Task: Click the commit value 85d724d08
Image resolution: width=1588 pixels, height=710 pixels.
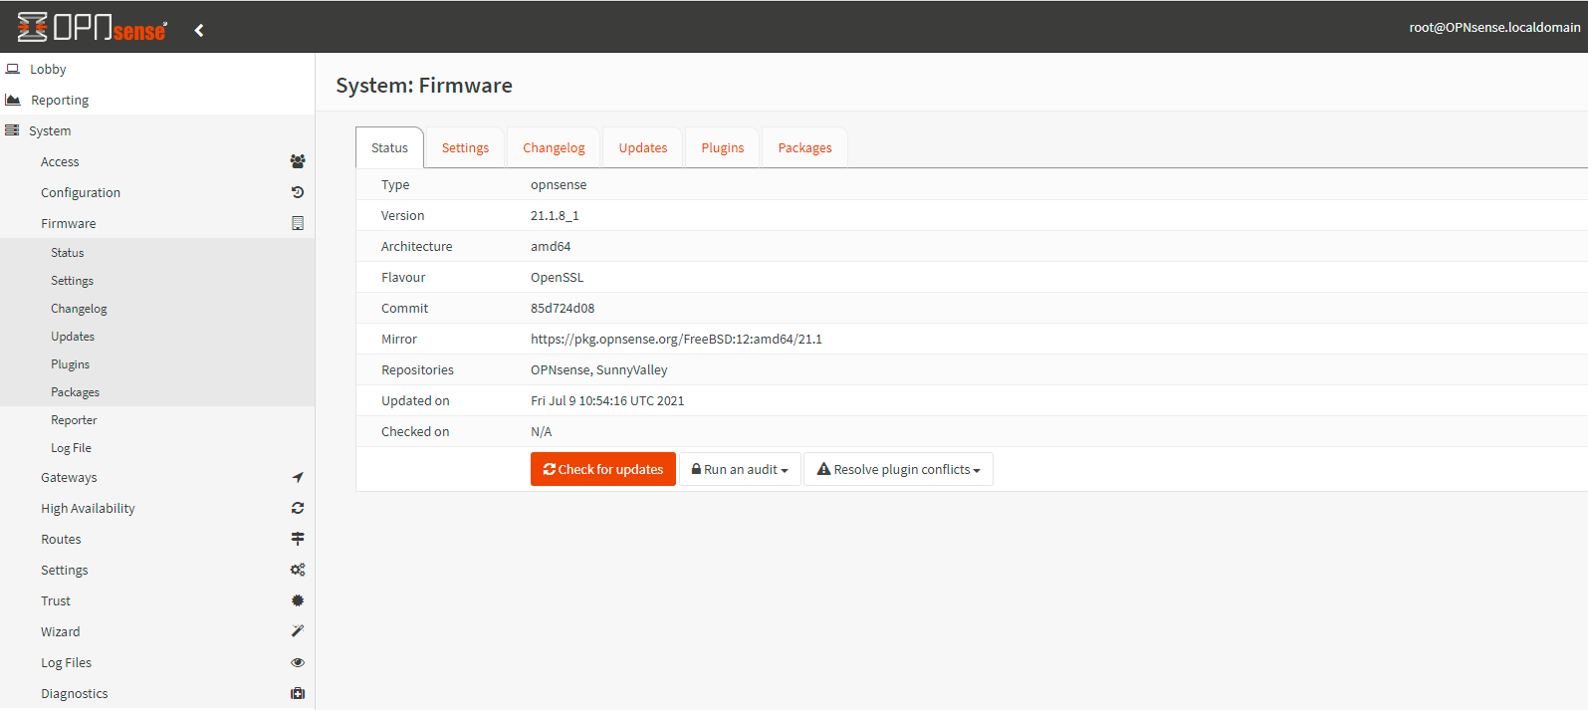Action: pyautogui.click(x=563, y=308)
